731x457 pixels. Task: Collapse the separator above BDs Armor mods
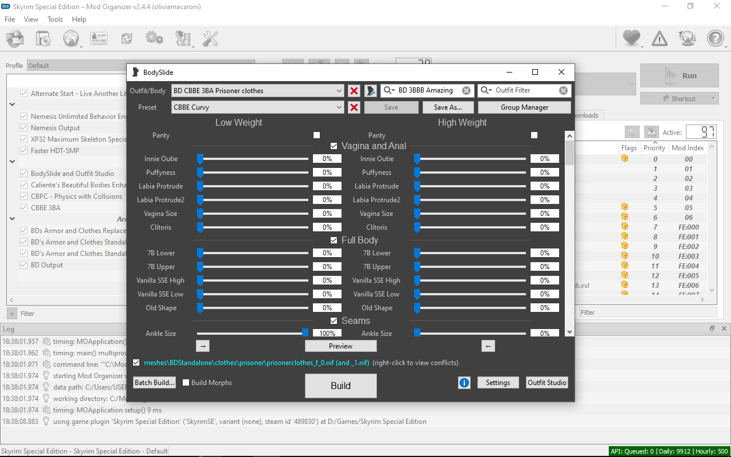coord(12,219)
